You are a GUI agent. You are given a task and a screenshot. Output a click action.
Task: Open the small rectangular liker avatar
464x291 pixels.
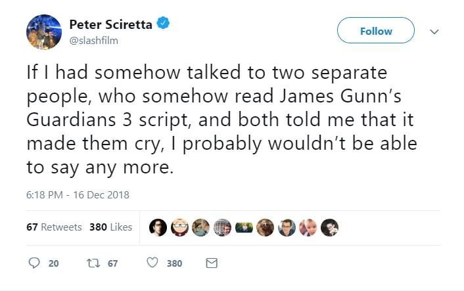pyautogui.click(x=244, y=227)
